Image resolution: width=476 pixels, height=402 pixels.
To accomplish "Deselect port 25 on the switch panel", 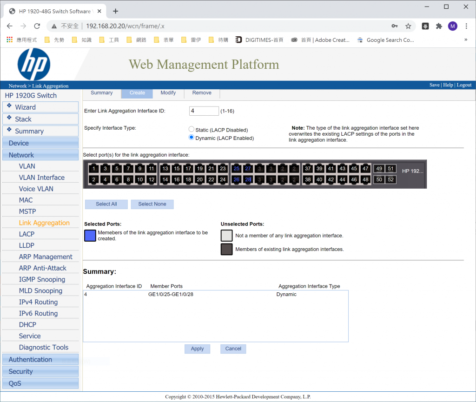I will pyautogui.click(x=237, y=168).
